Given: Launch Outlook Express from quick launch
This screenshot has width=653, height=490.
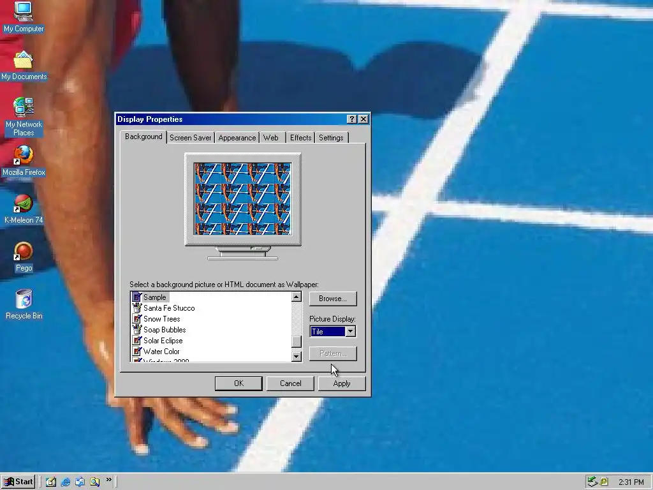Looking at the screenshot, I should [80, 482].
